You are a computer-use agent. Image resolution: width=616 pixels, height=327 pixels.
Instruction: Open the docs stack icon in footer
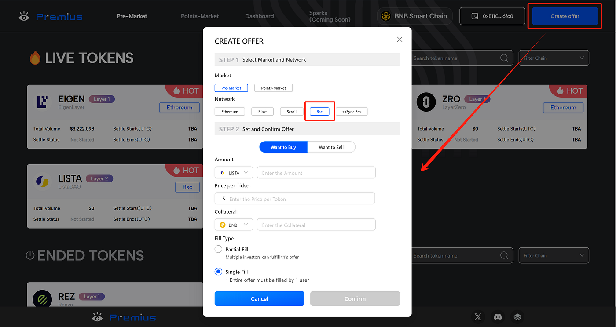517,317
